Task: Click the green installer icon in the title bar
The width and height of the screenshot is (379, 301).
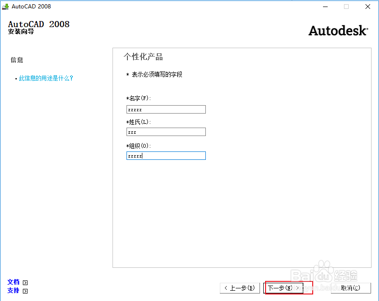Action: click(7, 7)
